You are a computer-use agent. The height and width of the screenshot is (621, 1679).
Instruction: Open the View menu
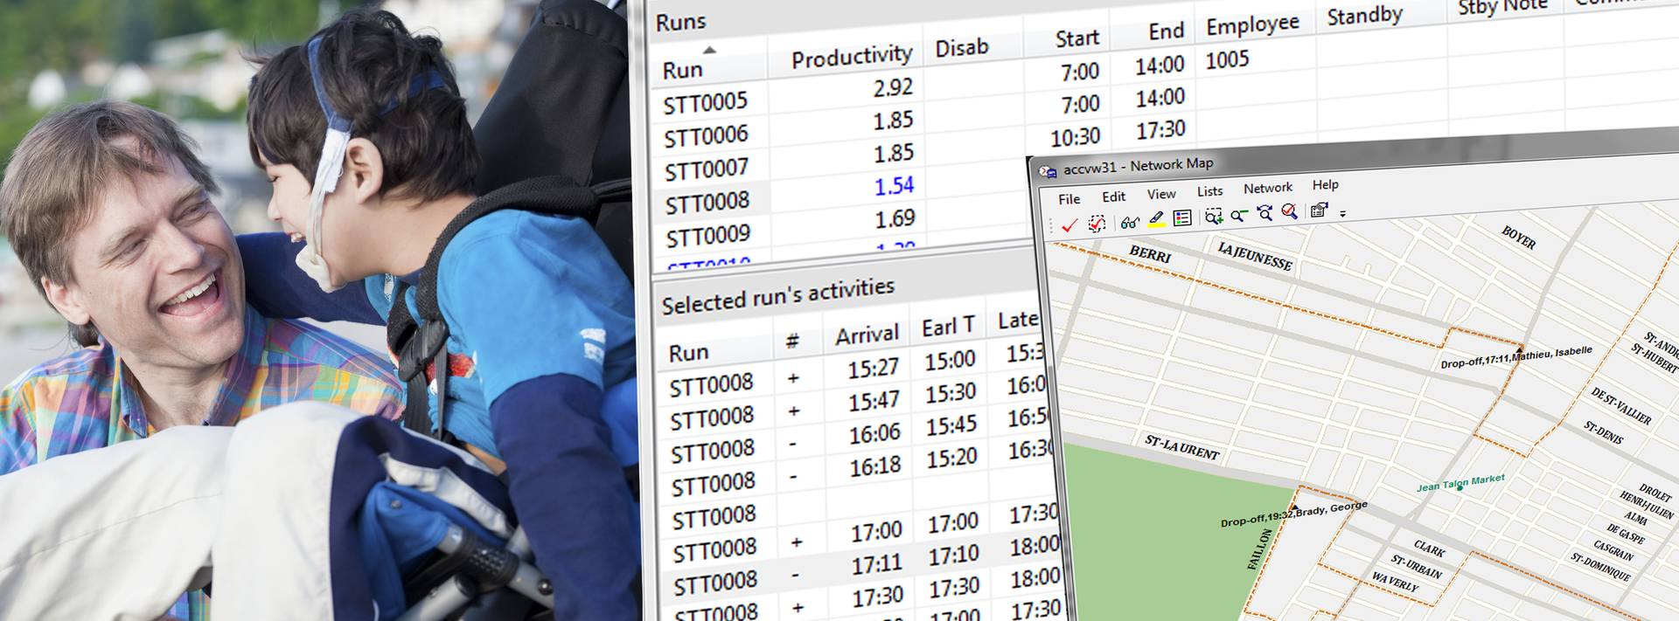pyautogui.click(x=1161, y=194)
